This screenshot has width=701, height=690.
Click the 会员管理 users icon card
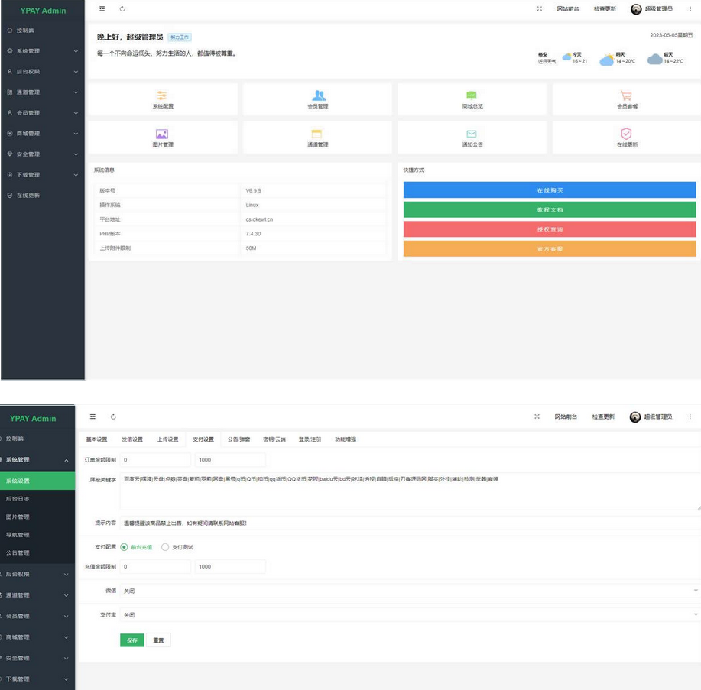pos(319,96)
